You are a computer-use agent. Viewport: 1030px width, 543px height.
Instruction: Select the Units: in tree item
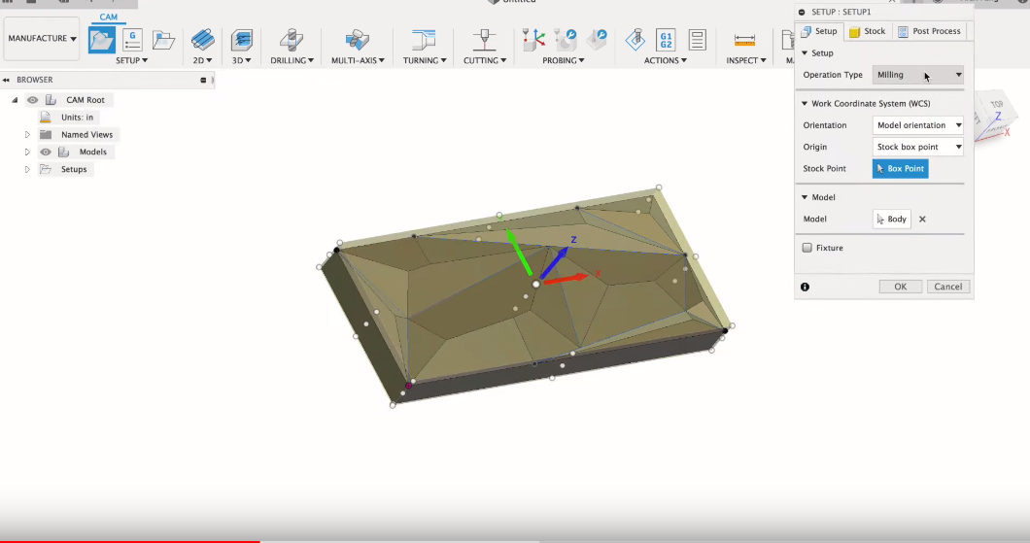[77, 118]
